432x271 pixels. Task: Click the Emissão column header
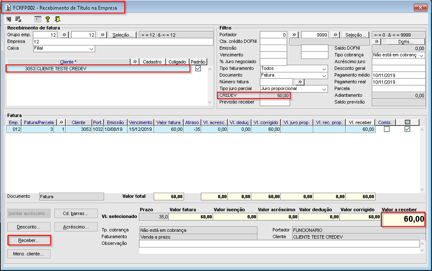tap(115, 122)
